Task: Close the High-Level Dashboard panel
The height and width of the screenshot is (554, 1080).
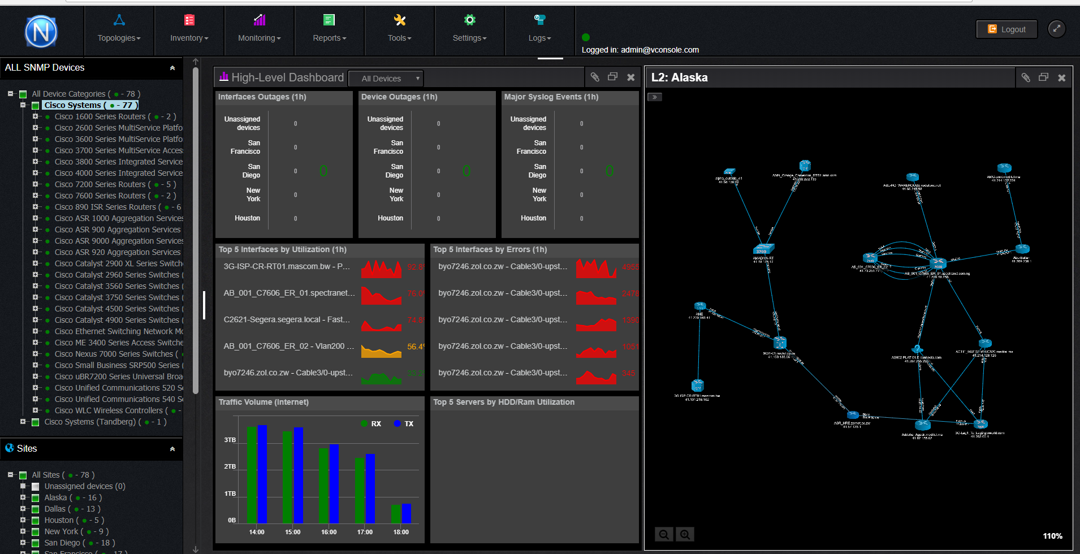Action: pos(631,77)
